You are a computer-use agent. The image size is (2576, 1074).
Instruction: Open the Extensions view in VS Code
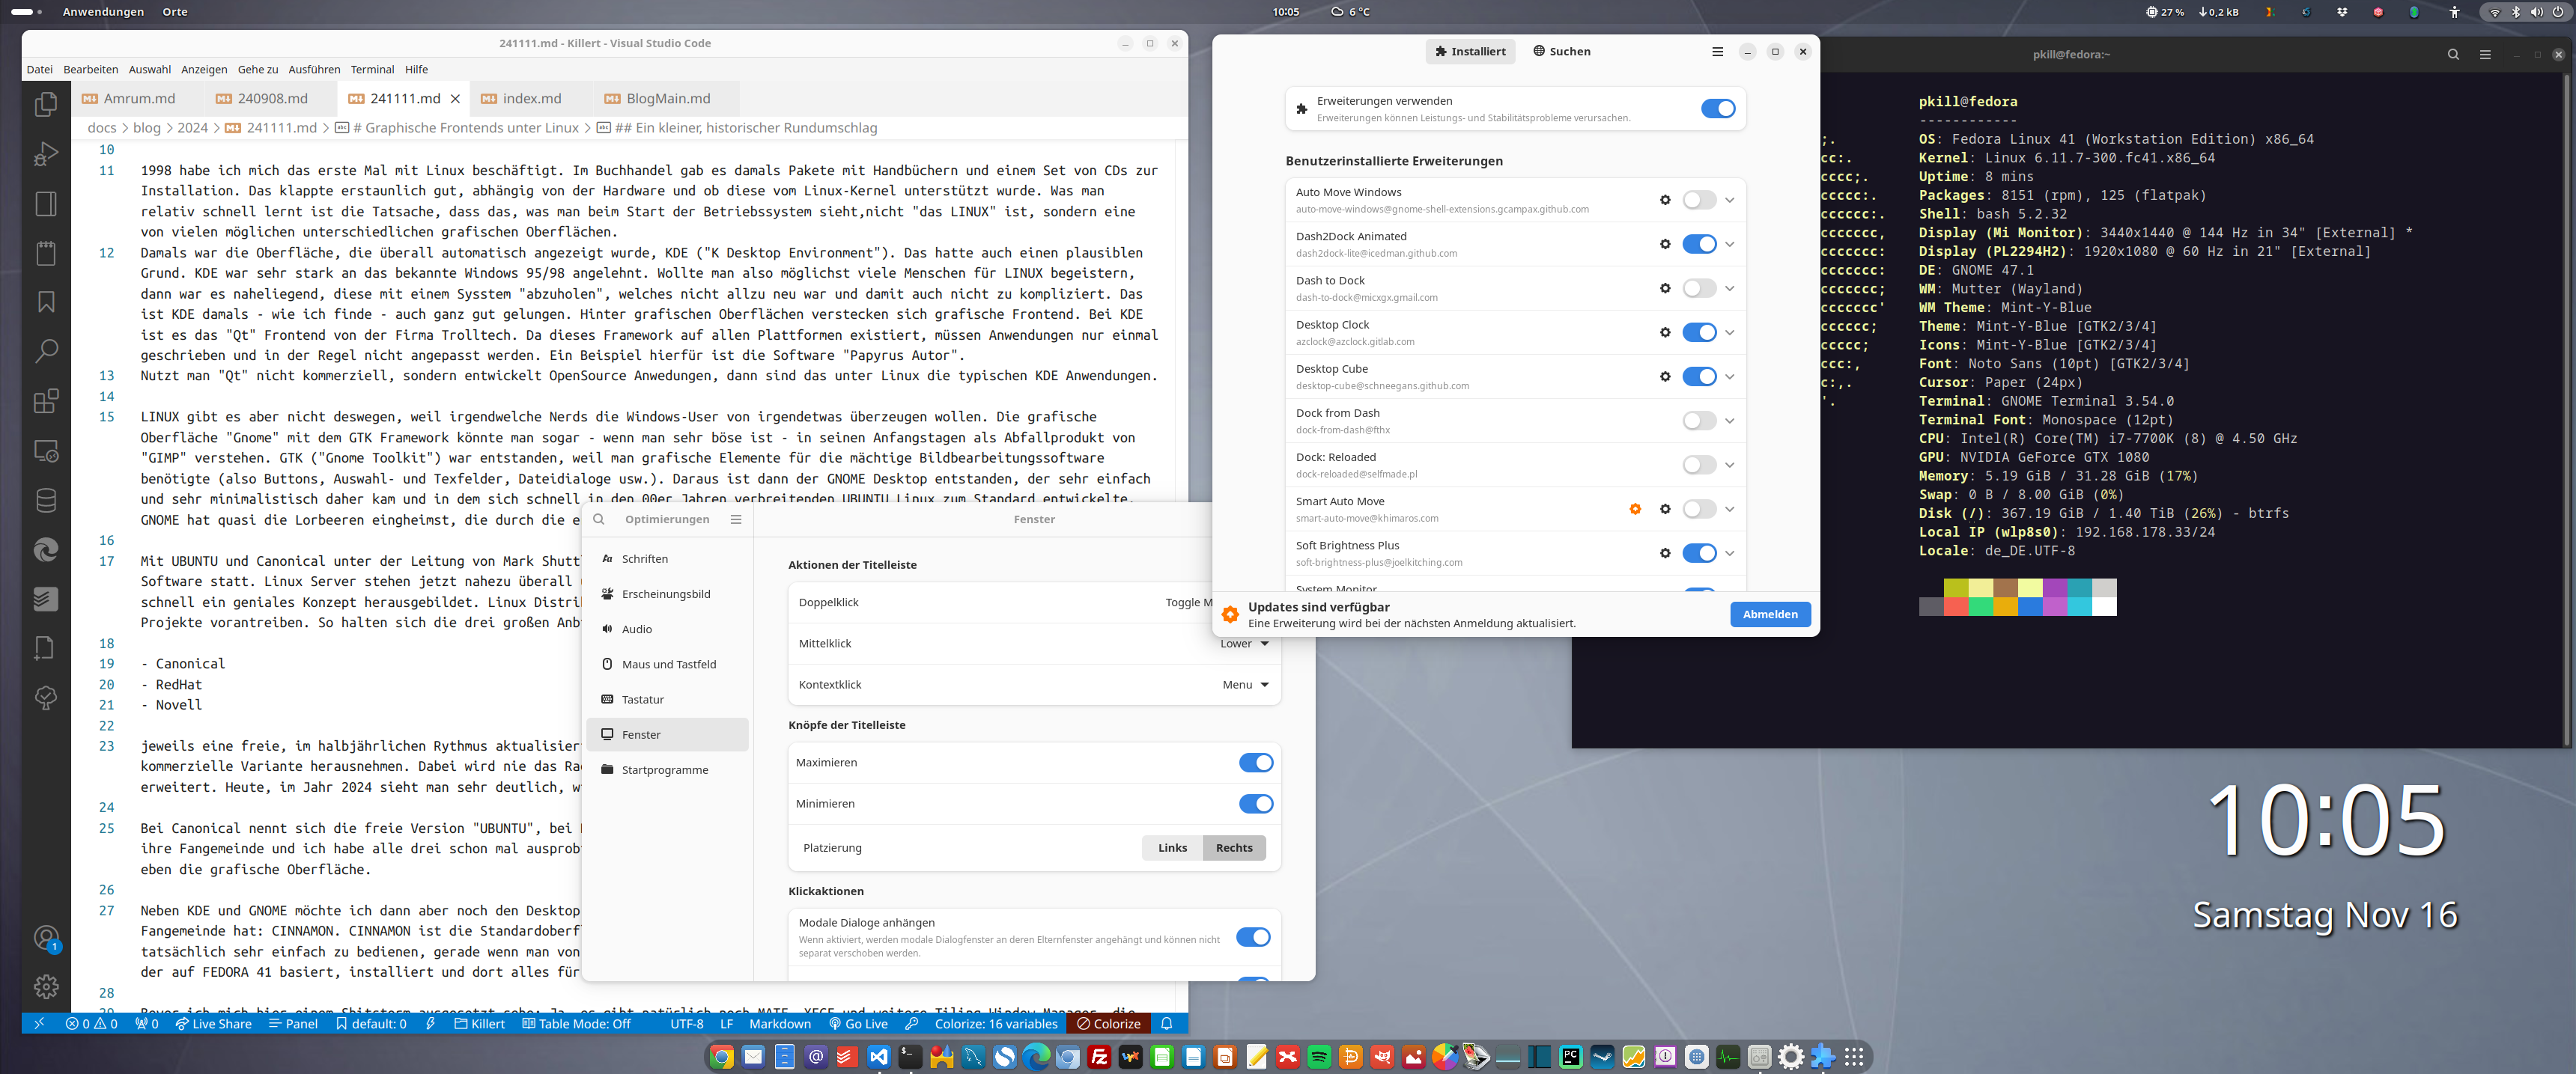tap(46, 400)
